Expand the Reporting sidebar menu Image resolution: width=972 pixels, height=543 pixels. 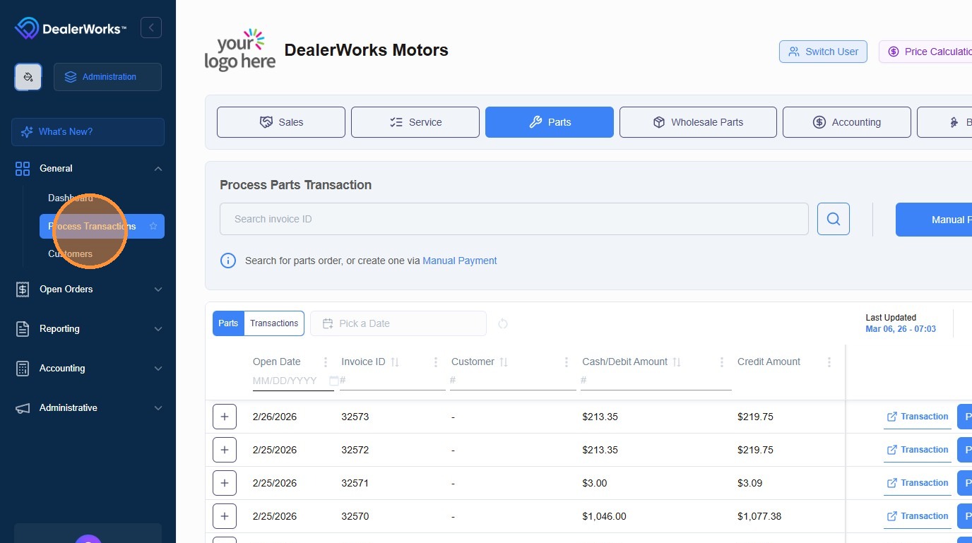(89, 328)
